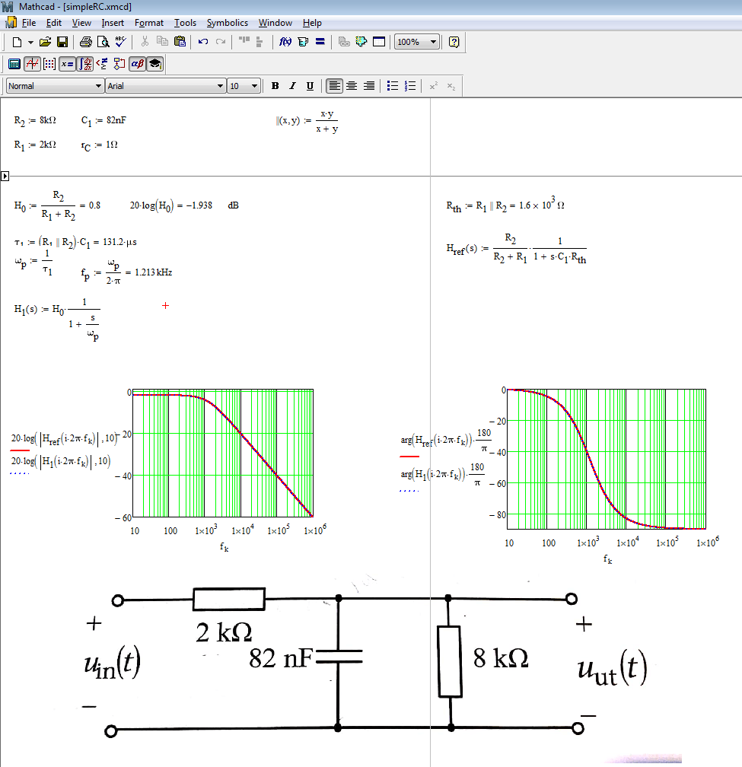Open the Graph palette toolbar
Screen dimensions: 742x767
pos(31,64)
